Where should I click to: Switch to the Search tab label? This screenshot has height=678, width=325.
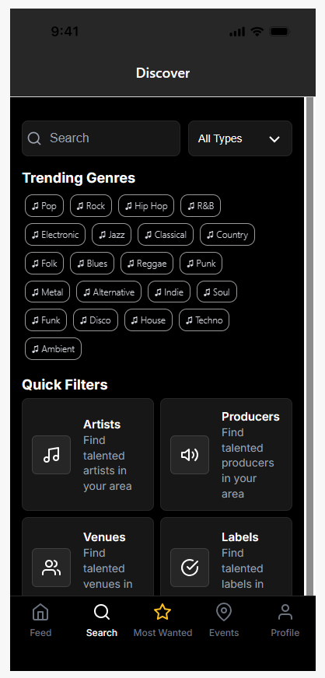pyautogui.click(x=102, y=633)
